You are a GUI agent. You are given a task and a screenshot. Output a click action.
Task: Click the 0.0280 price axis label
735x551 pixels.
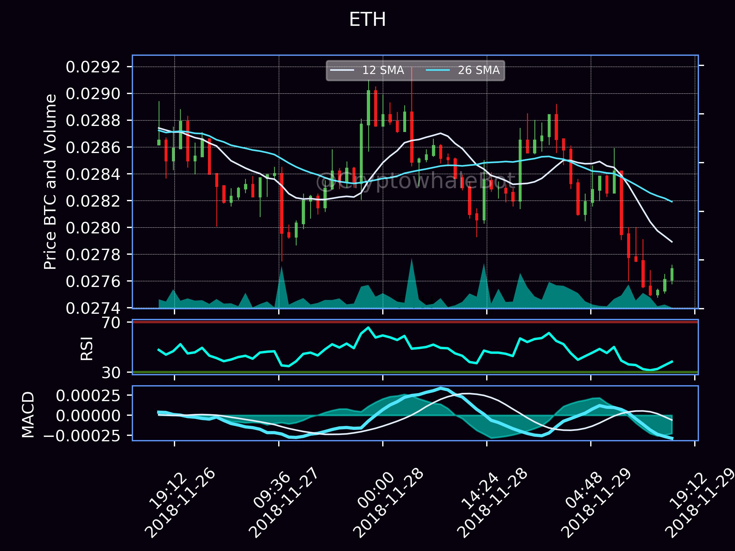click(93, 228)
